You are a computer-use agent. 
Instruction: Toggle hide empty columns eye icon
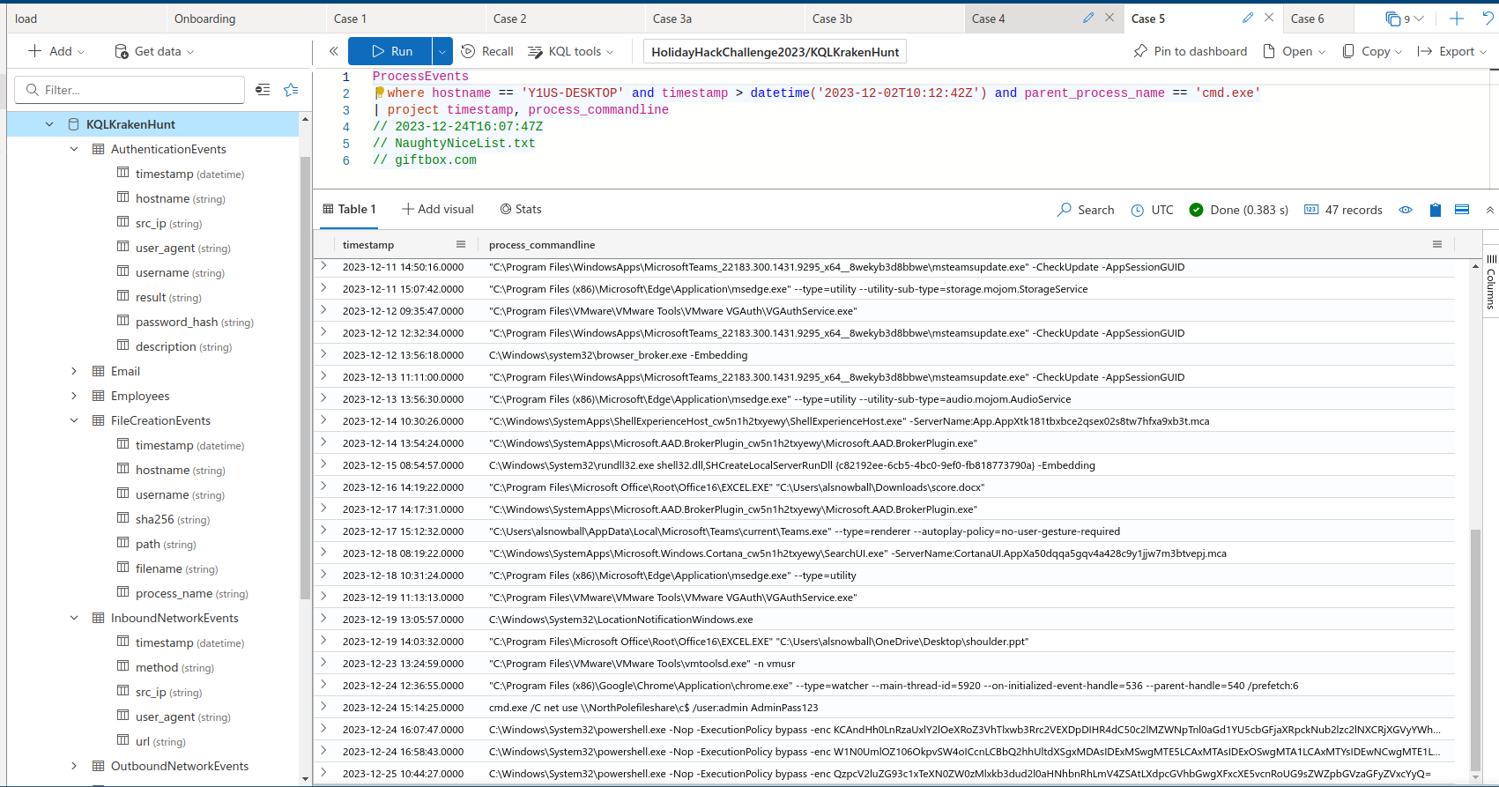pos(1406,210)
